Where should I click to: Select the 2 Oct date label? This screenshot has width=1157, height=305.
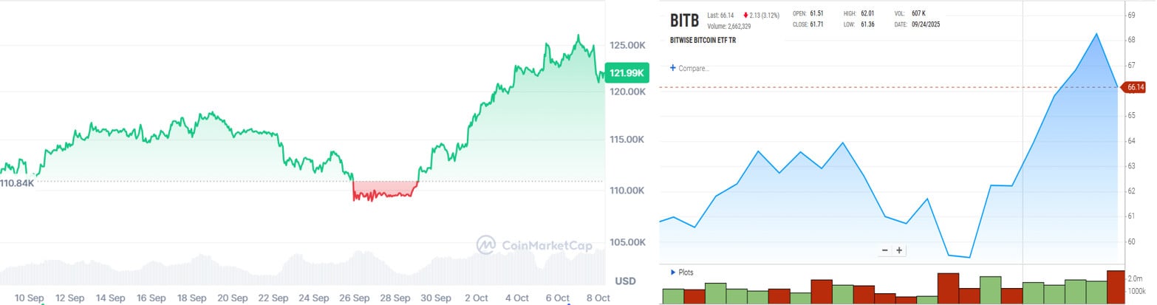click(x=477, y=298)
